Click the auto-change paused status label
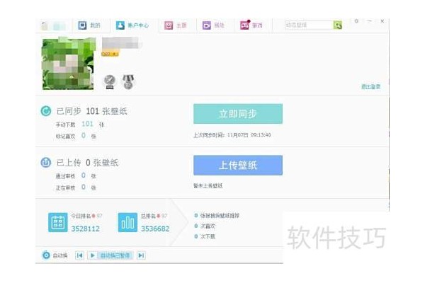The width and height of the screenshot is (425, 283). [115, 255]
